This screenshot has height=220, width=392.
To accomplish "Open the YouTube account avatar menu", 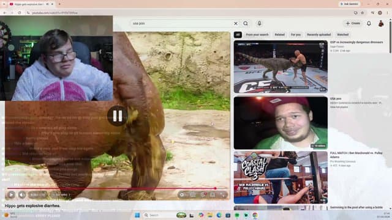I will pos(381,23).
